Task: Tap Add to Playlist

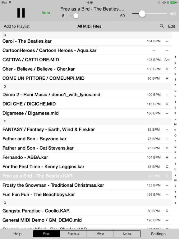Action: (x=16, y=26)
